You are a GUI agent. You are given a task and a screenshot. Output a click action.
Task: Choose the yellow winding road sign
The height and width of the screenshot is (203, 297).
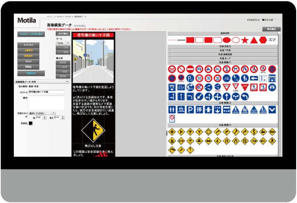[x=254, y=132]
